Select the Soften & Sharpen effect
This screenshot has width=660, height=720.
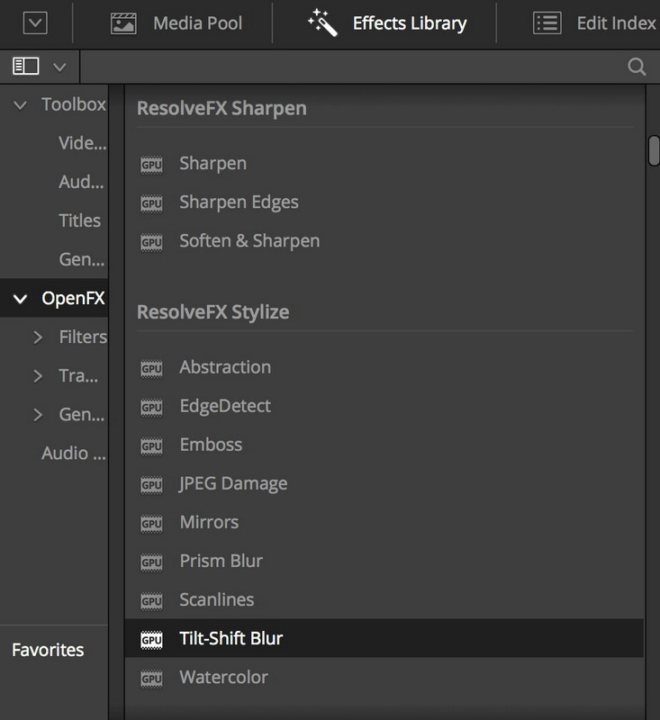coord(249,241)
